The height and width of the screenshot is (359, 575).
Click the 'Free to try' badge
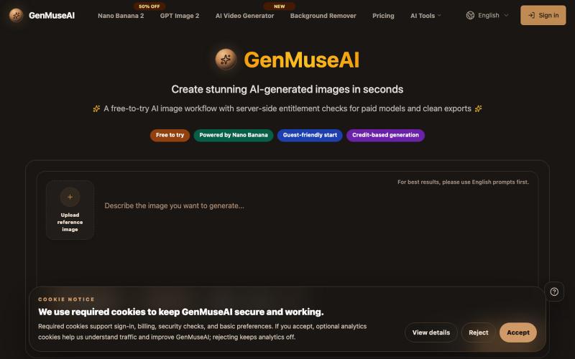[170, 135]
